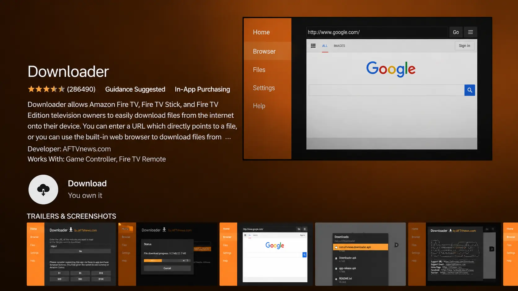
Task: Click the Download label text
Action: 87,183
